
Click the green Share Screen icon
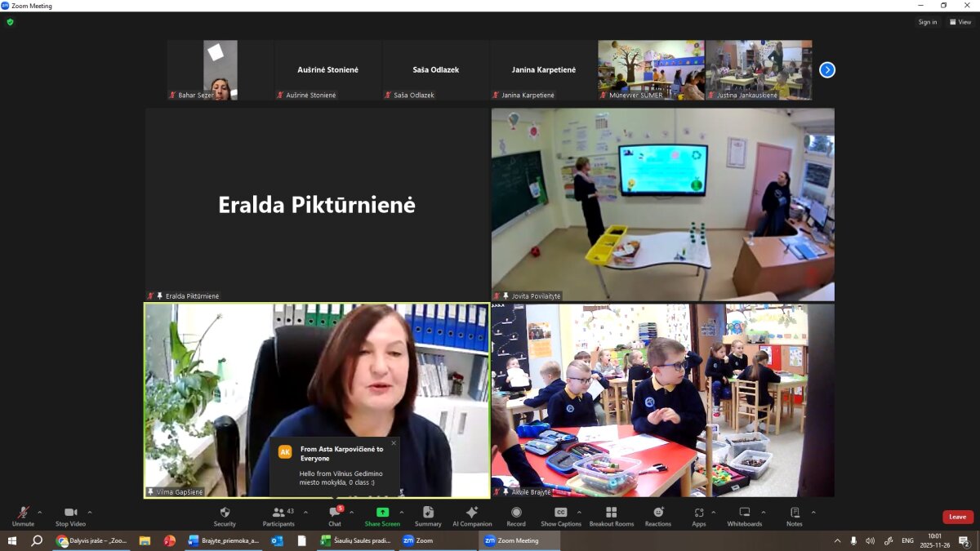coord(382,513)
